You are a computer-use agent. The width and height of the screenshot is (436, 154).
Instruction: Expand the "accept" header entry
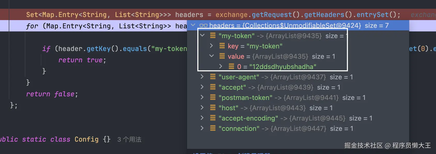pyautogui.click(x=202, y=87)
